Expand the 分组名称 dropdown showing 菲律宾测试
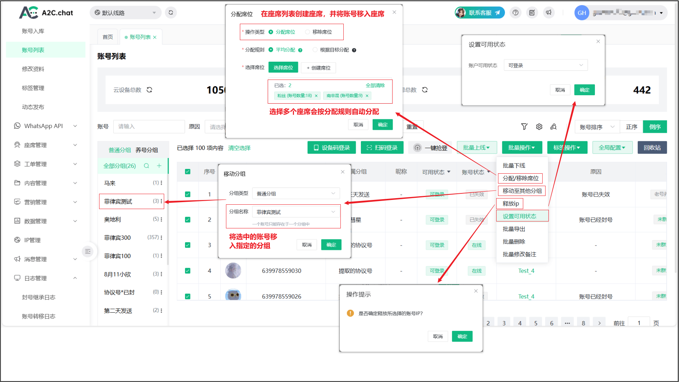Image resolution: width=679 pixels, height=382 pixels. (296, 212)
